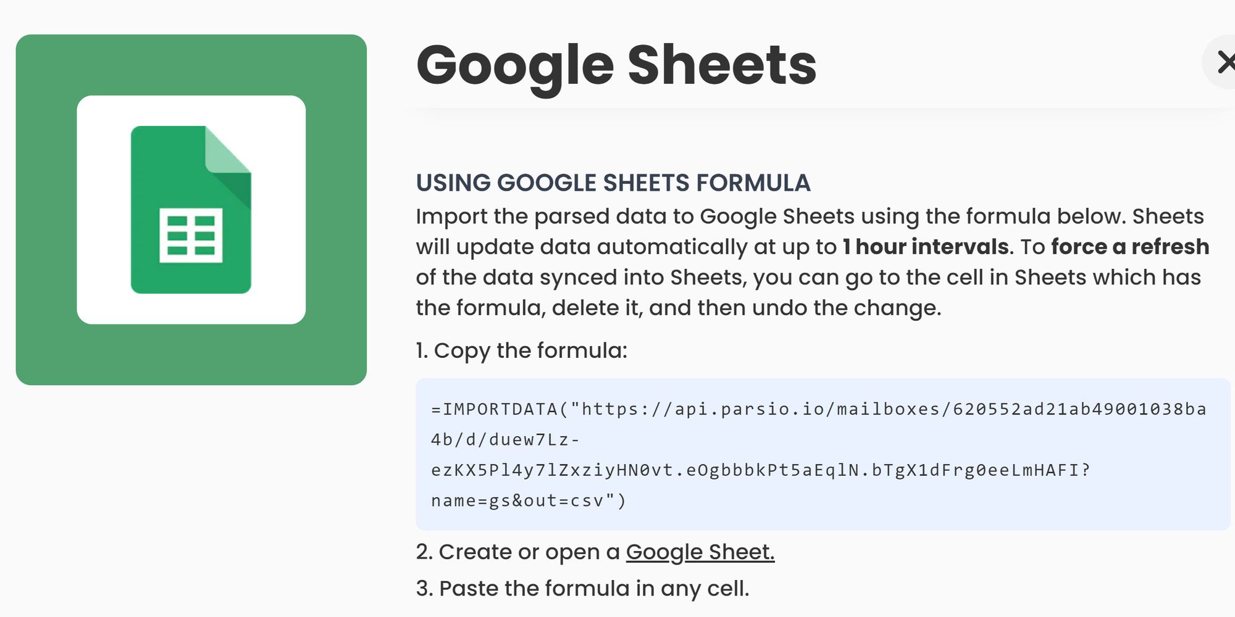The height and width of the screenshot is (617, 1235).
Task: Click the api.parsio.io URL line in formula
Action: click(818, 409)
